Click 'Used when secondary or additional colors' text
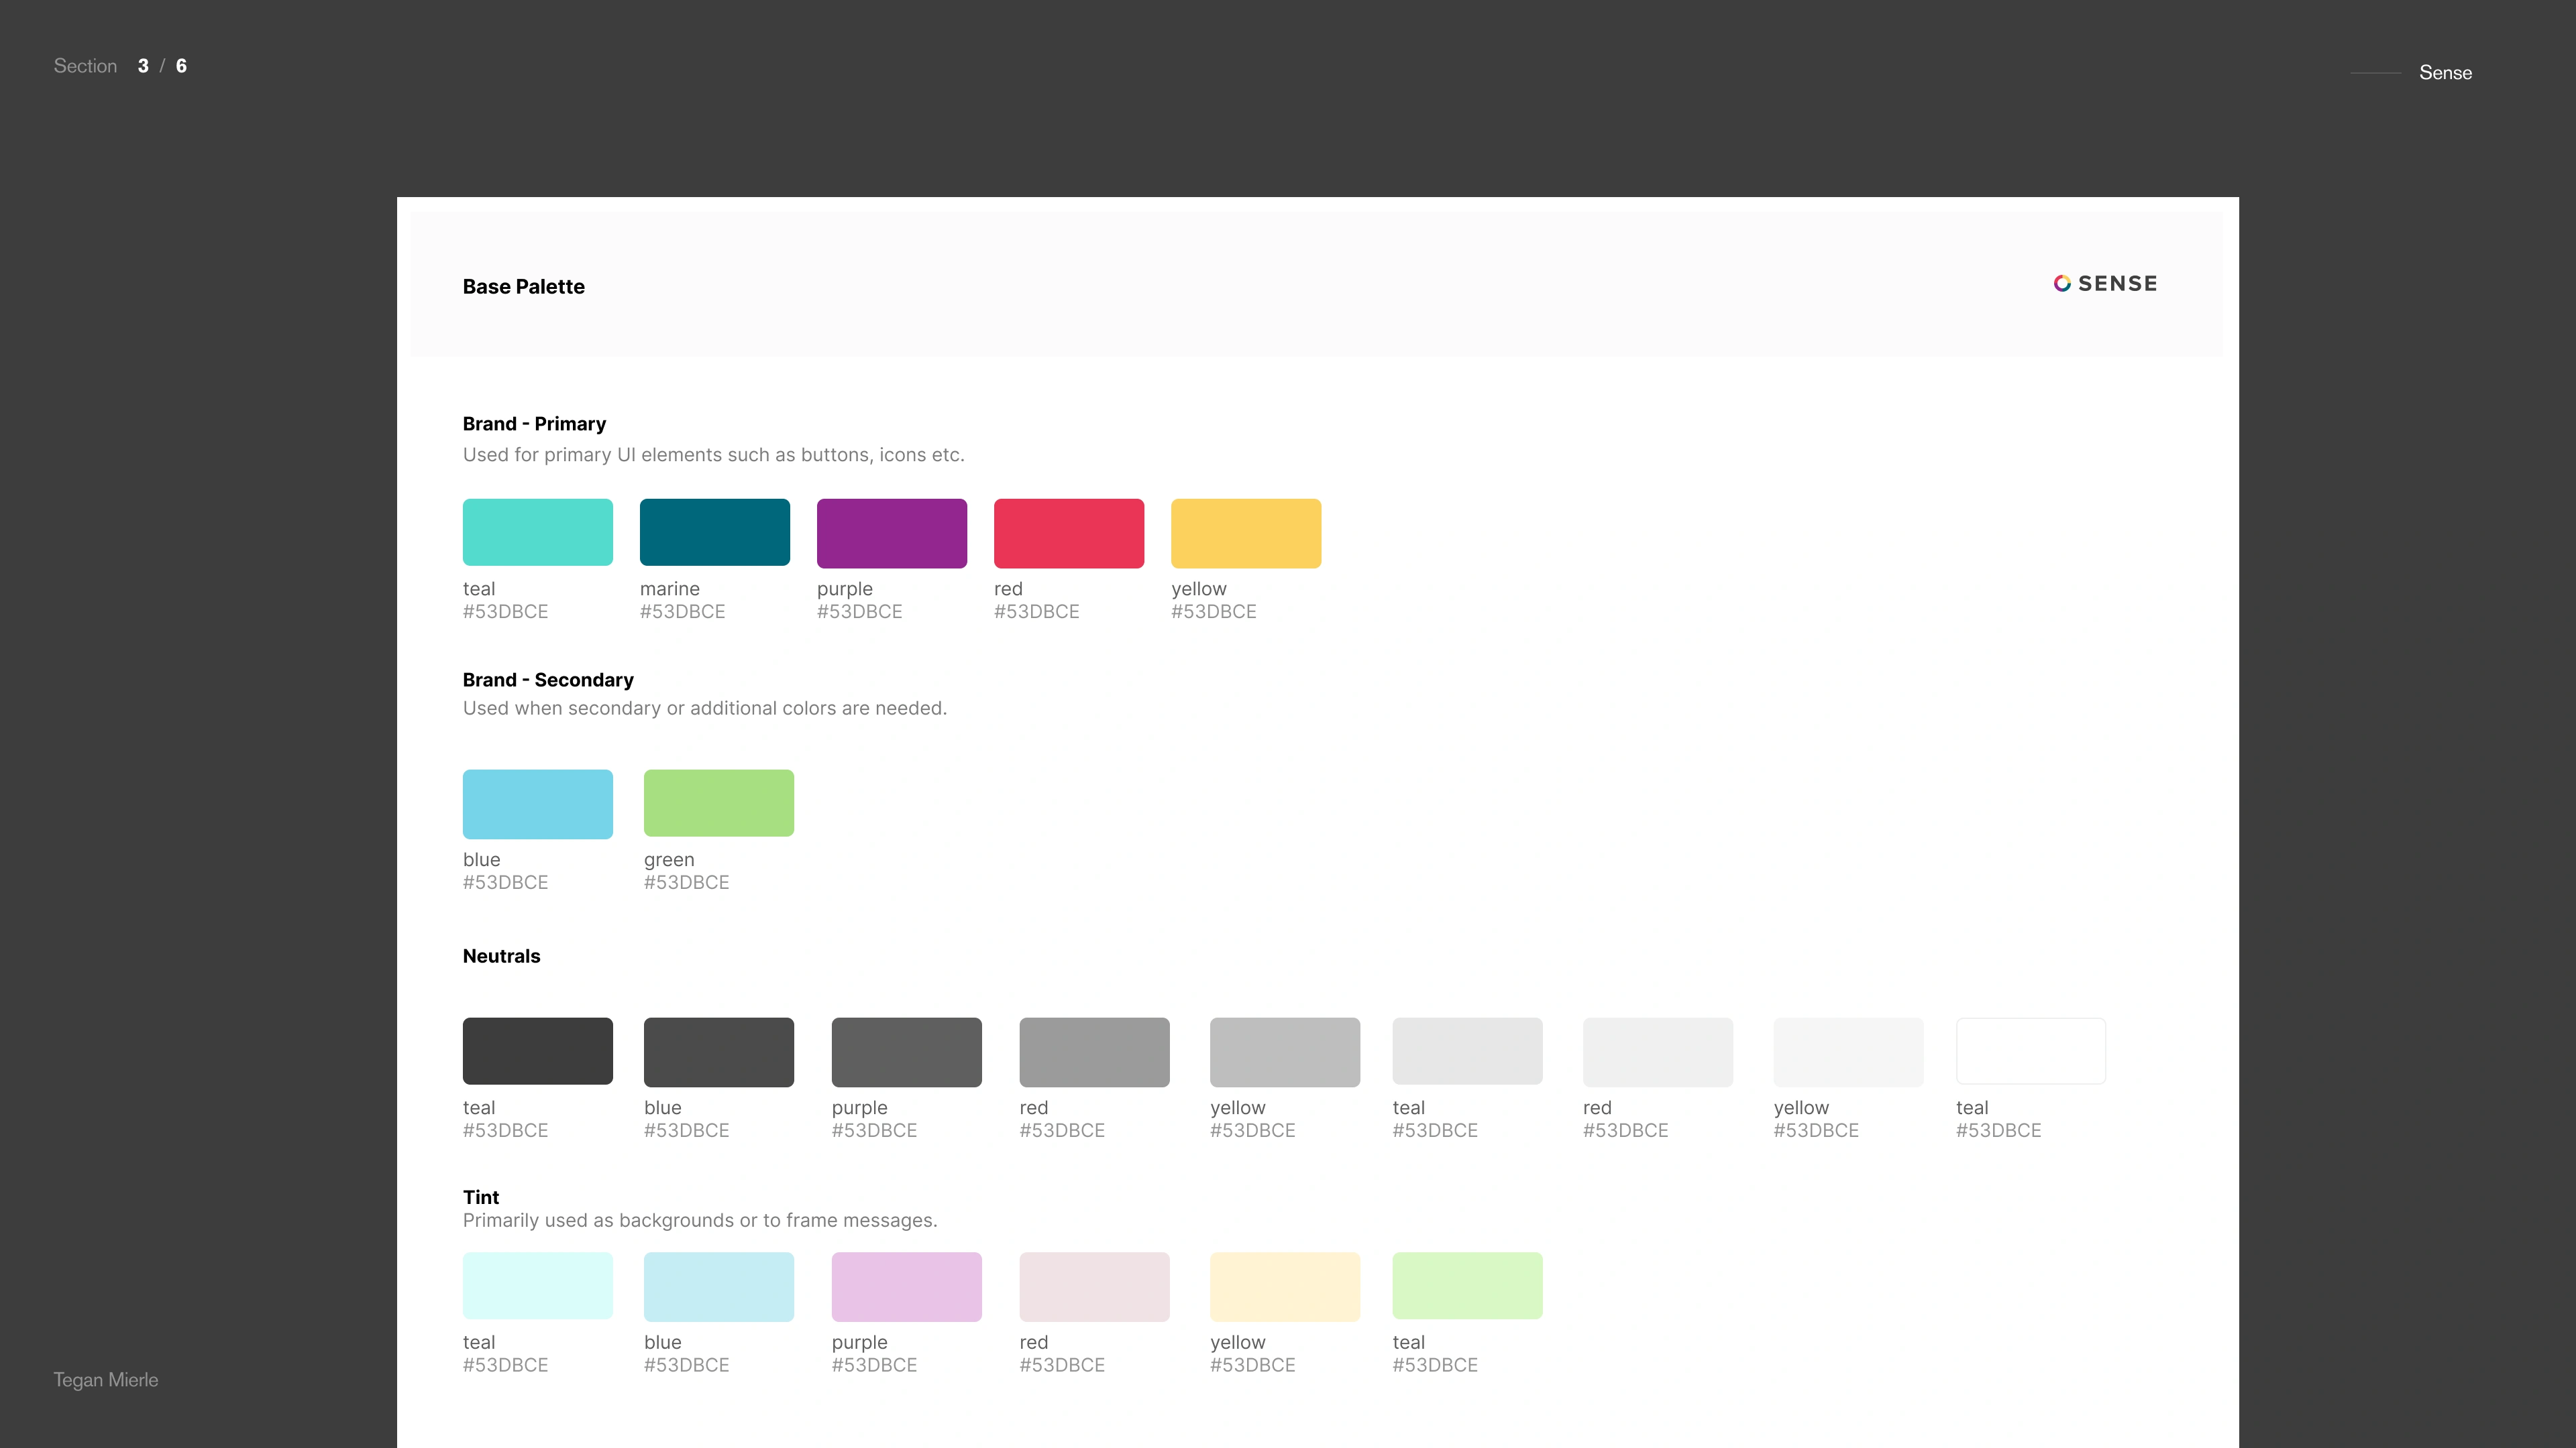This screenshot has width=2576, height=1448. pyautogui.click(x=704, y=709)
